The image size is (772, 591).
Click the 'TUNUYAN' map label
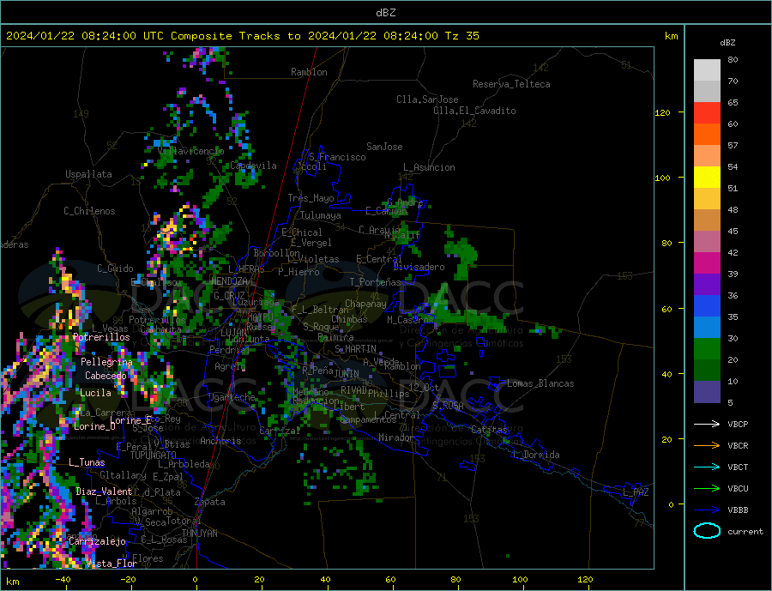pos(199,534)
